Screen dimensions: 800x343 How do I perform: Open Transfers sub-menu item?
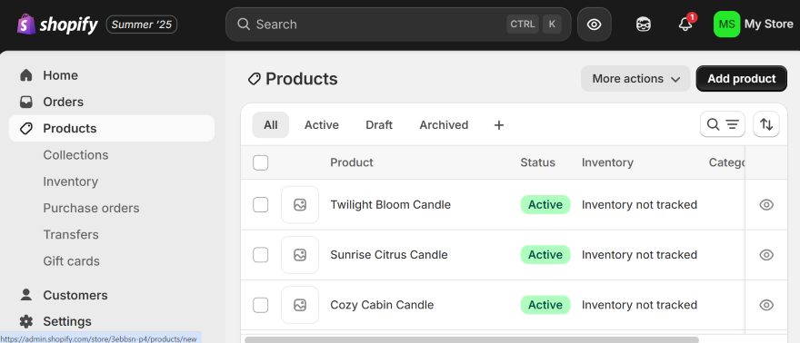[x=70, y=234]
